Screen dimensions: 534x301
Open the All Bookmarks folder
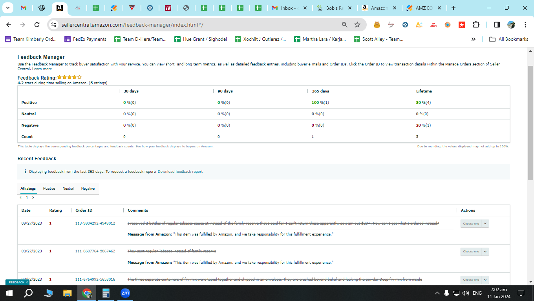tap(508, 39)
